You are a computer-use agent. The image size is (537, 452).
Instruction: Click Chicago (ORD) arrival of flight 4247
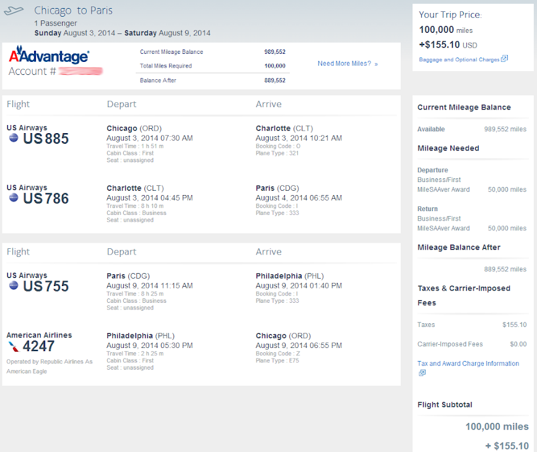click(x=283, y=336)
